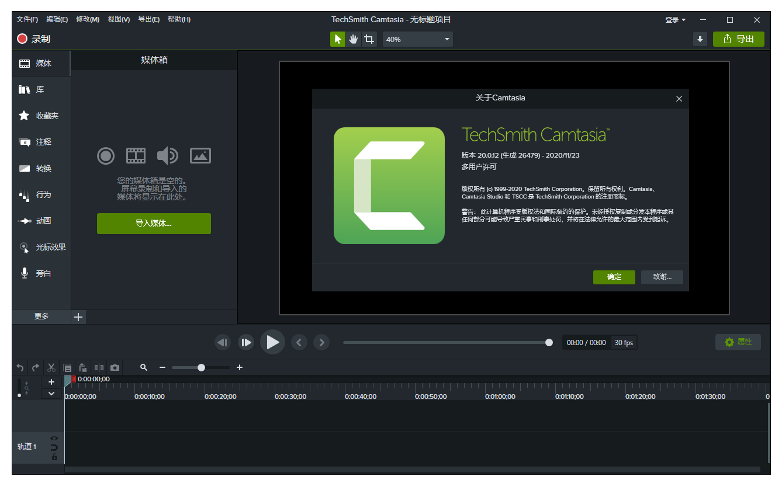The width and height of the screenshot is (782, 487).
Task: Jump to previous clip marker
Action: (299, 343)
